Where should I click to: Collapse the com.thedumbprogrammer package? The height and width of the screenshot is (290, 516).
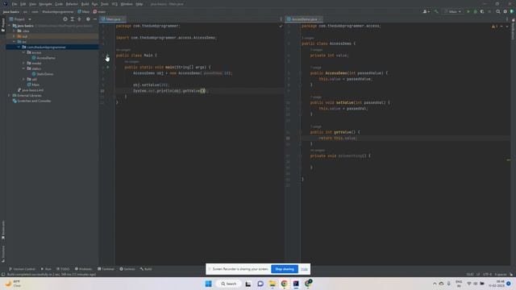coord(19,47)
